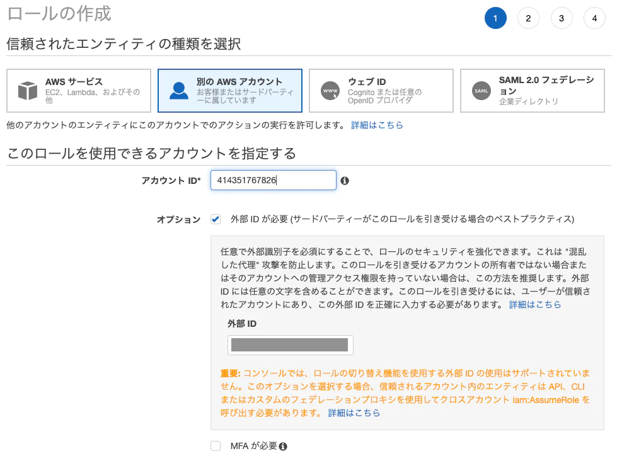Click the オプション label

click(178, 220)
